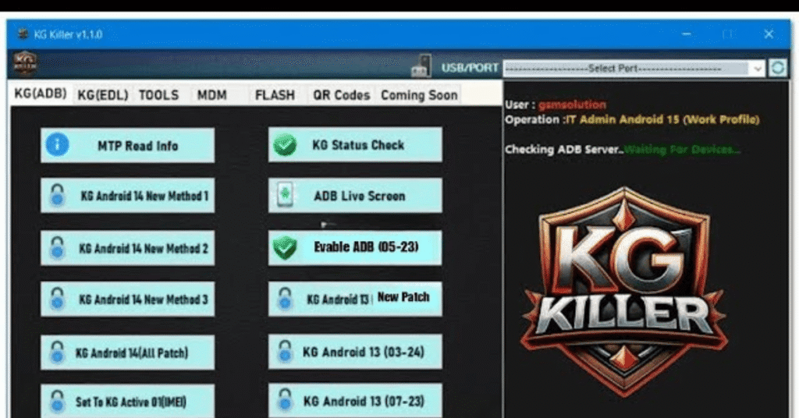Click KG Android 13 New Patch button
This screenshot has width=799, height=418.
coord(355,299)
